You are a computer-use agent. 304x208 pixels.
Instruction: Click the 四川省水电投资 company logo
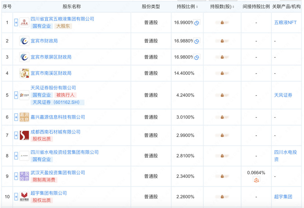pos(24,156)
